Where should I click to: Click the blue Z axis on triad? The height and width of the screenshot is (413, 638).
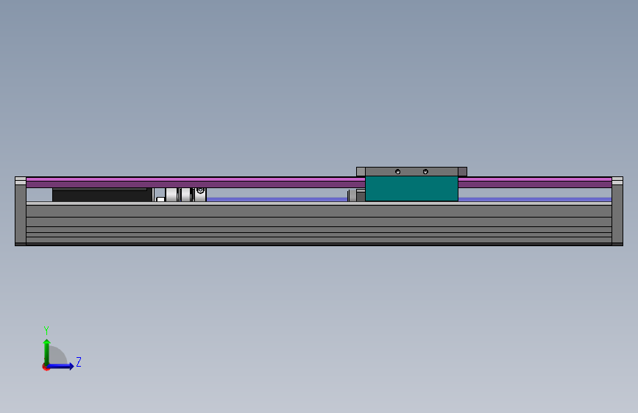tap(61, 366)
